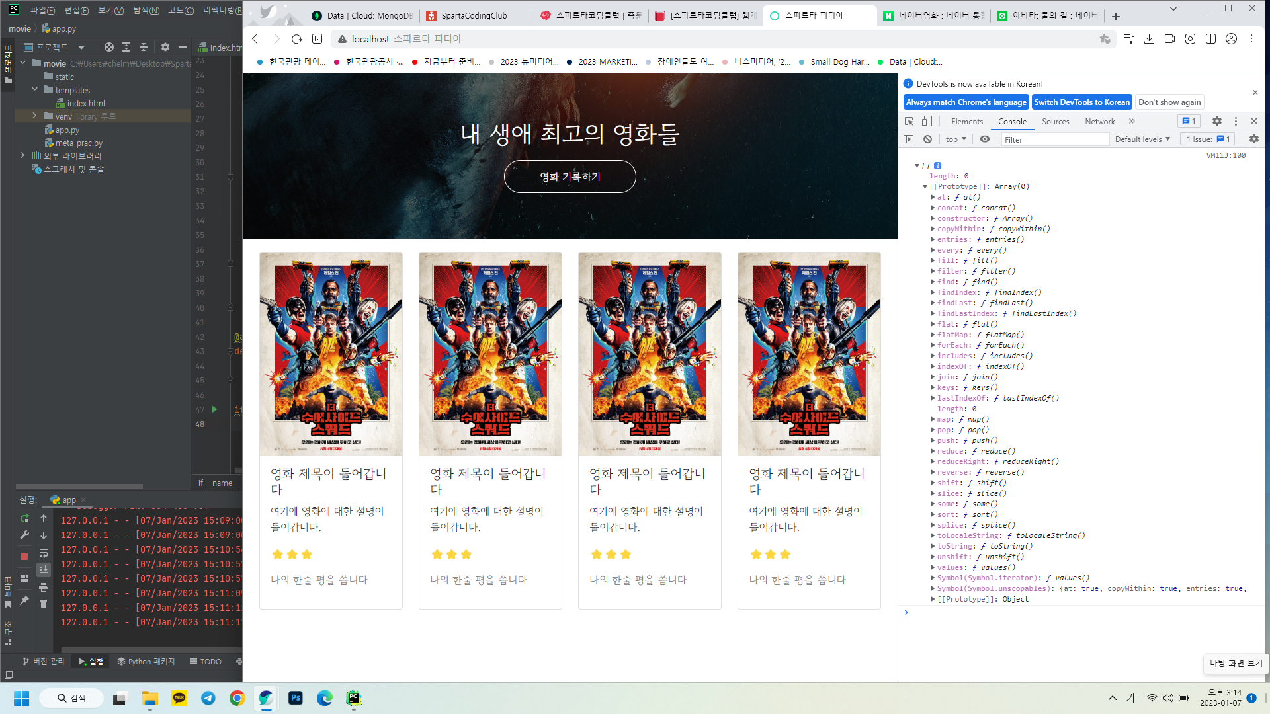Click the downloads icon in browser toolbar
Image resolution: width=1270 pixels, height=714 pixels.
coord(1150,39)
